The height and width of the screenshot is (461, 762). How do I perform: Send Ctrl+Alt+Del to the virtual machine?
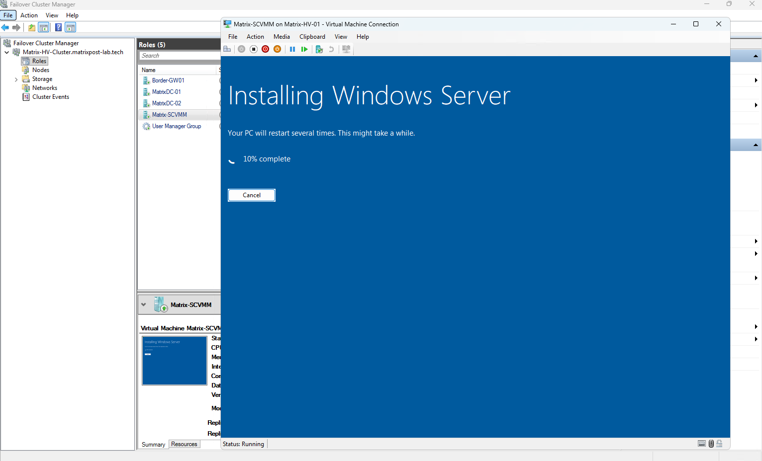(x=227, y=49)
